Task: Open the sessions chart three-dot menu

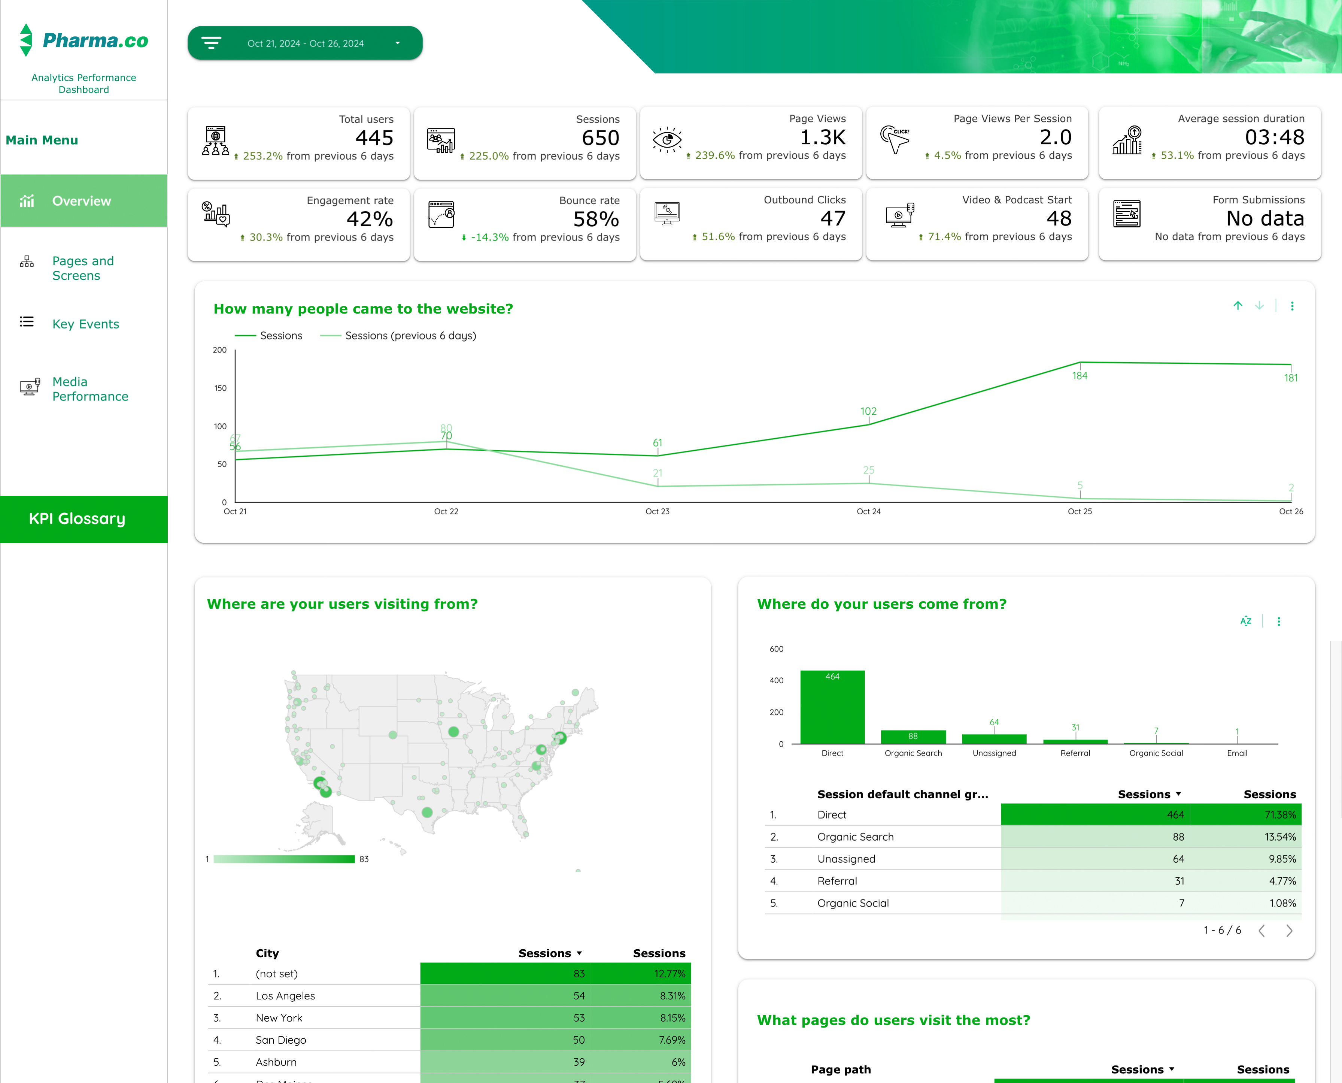Action: click(x=1292, y=306)
